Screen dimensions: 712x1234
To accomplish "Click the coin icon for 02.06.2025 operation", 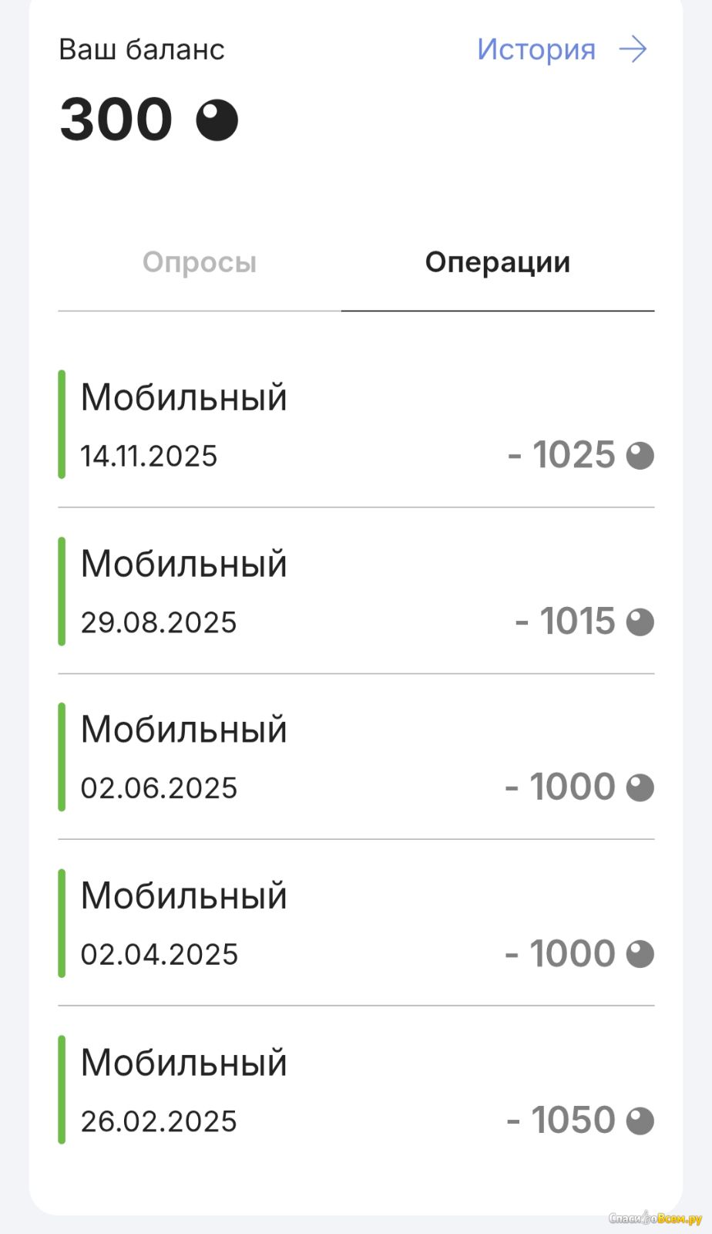I will pos(640,788).
